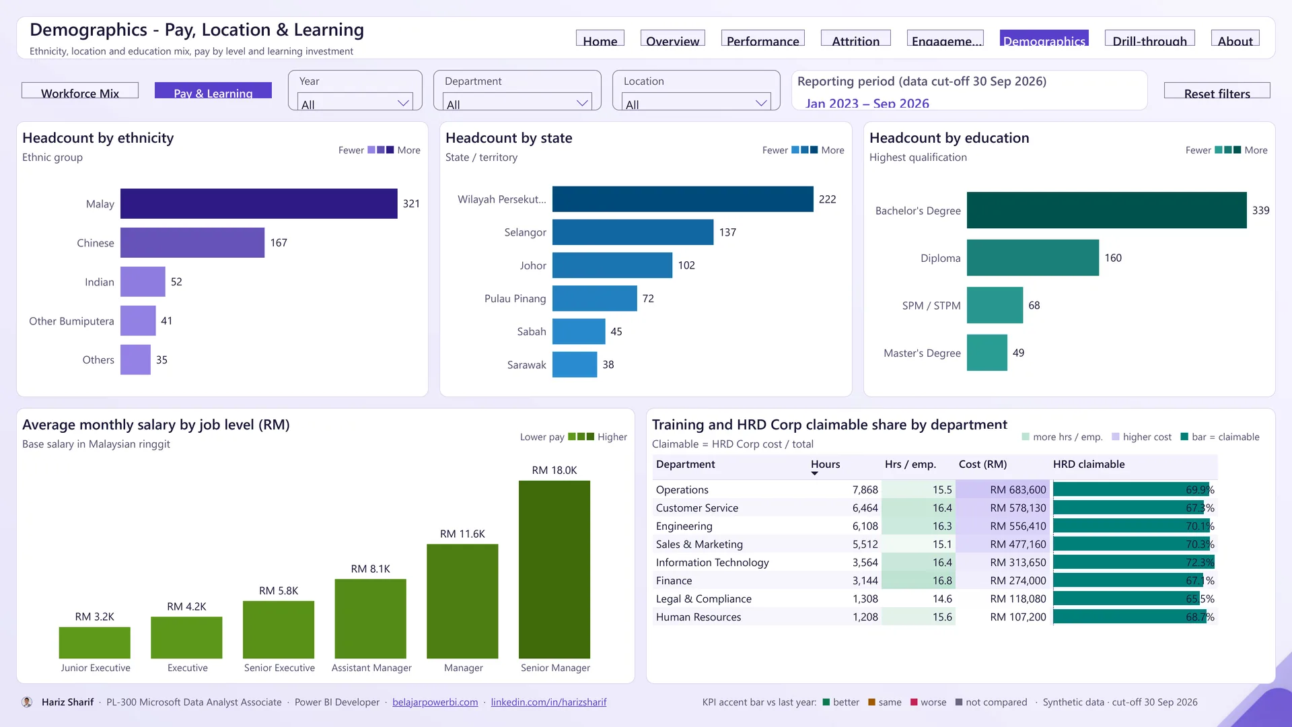Viewport: 1292px width, 727px height.
Task: Open the belajarpowerbi.com link
Action: 435,702
